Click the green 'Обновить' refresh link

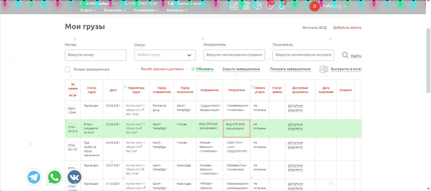tap(204, 69)
